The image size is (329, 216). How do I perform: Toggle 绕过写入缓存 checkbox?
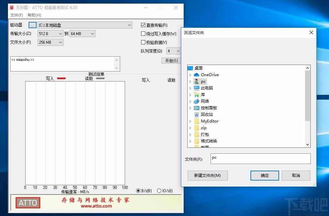(x=143, y=34)
